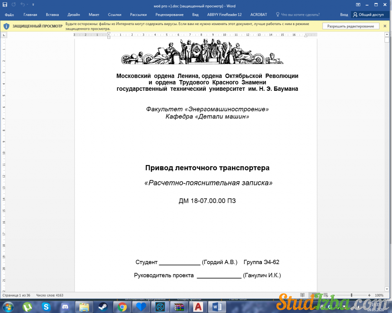Click the first-line indent marker on the ruler
392x313 pixels.
coord(109,33)
